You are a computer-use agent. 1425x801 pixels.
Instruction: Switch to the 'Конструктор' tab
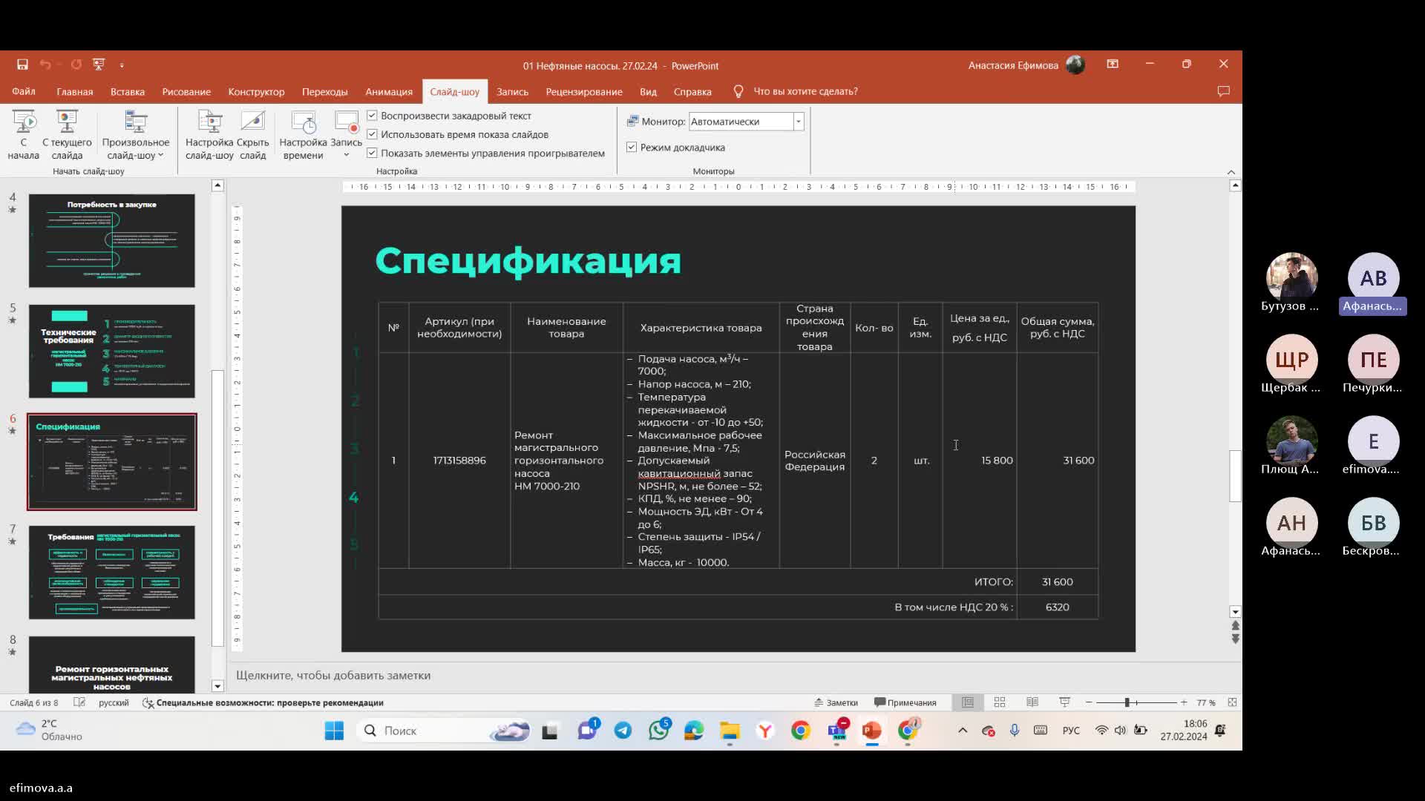click(256, 91)
